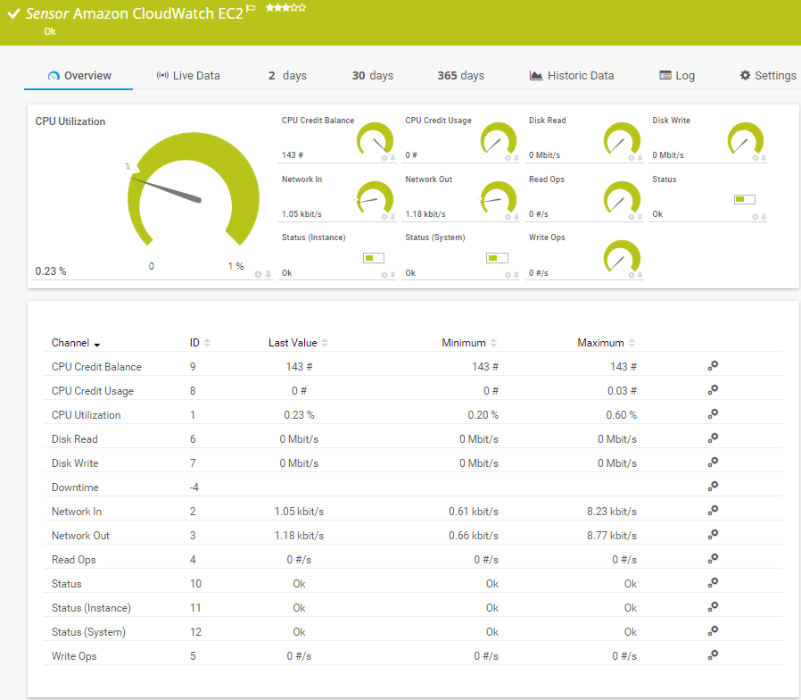Click gear icon on Write Ops gauge
This screenshot has width=801, height=700.
pyautogui.click(x=631, y=275)
